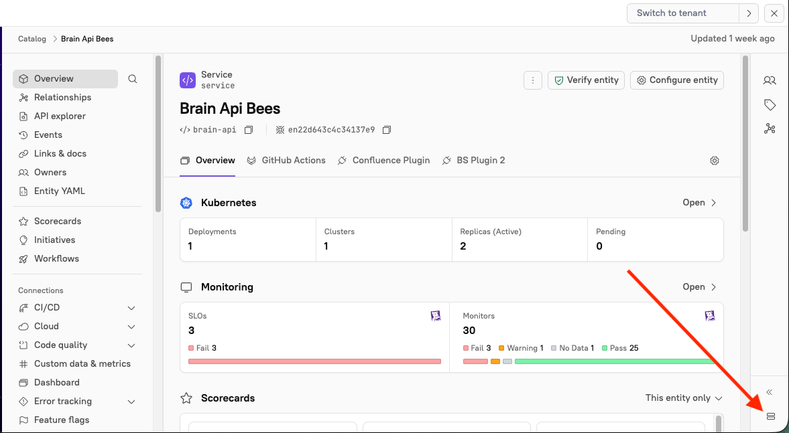789x433 pixels.
Task: Open the owners people icon in right rail
Action: coord(770,80)
